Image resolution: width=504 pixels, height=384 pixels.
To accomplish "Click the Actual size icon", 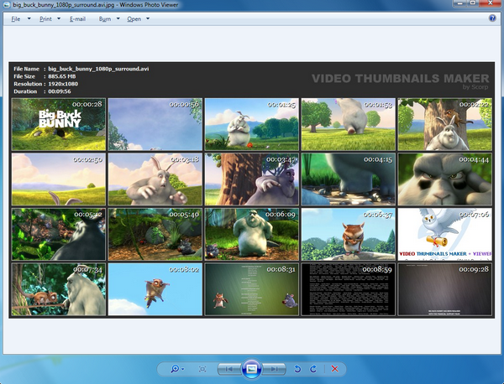I will coord(202,369).
